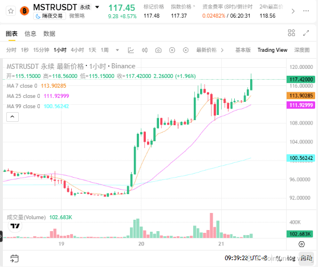Select the 分时 time interval

pos(11,50)
